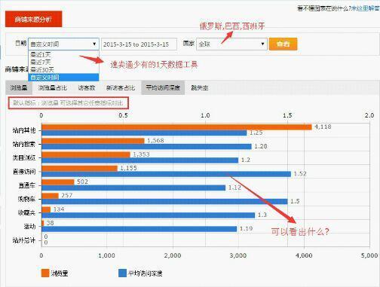Screen dimensions: 380x287
Task: Switch to the 跳失率 tab
Action: (x=200, y=87)
